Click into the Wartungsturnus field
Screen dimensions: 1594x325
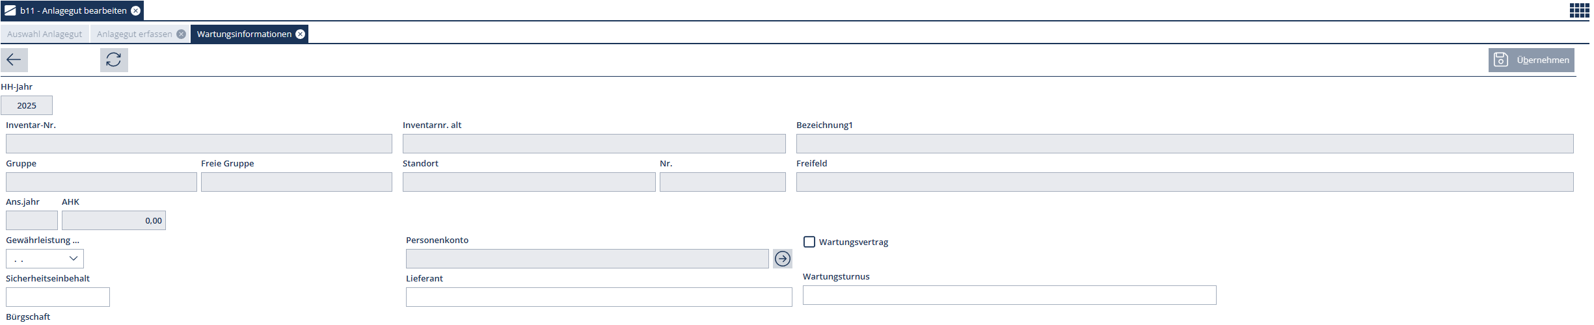pyautogui.click(x=1009, y=295)
